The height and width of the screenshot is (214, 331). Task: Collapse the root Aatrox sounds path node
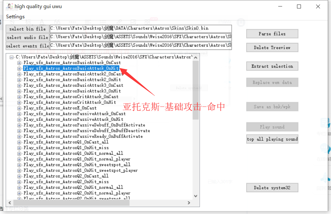pyautogui.click(x=12, y=57)
